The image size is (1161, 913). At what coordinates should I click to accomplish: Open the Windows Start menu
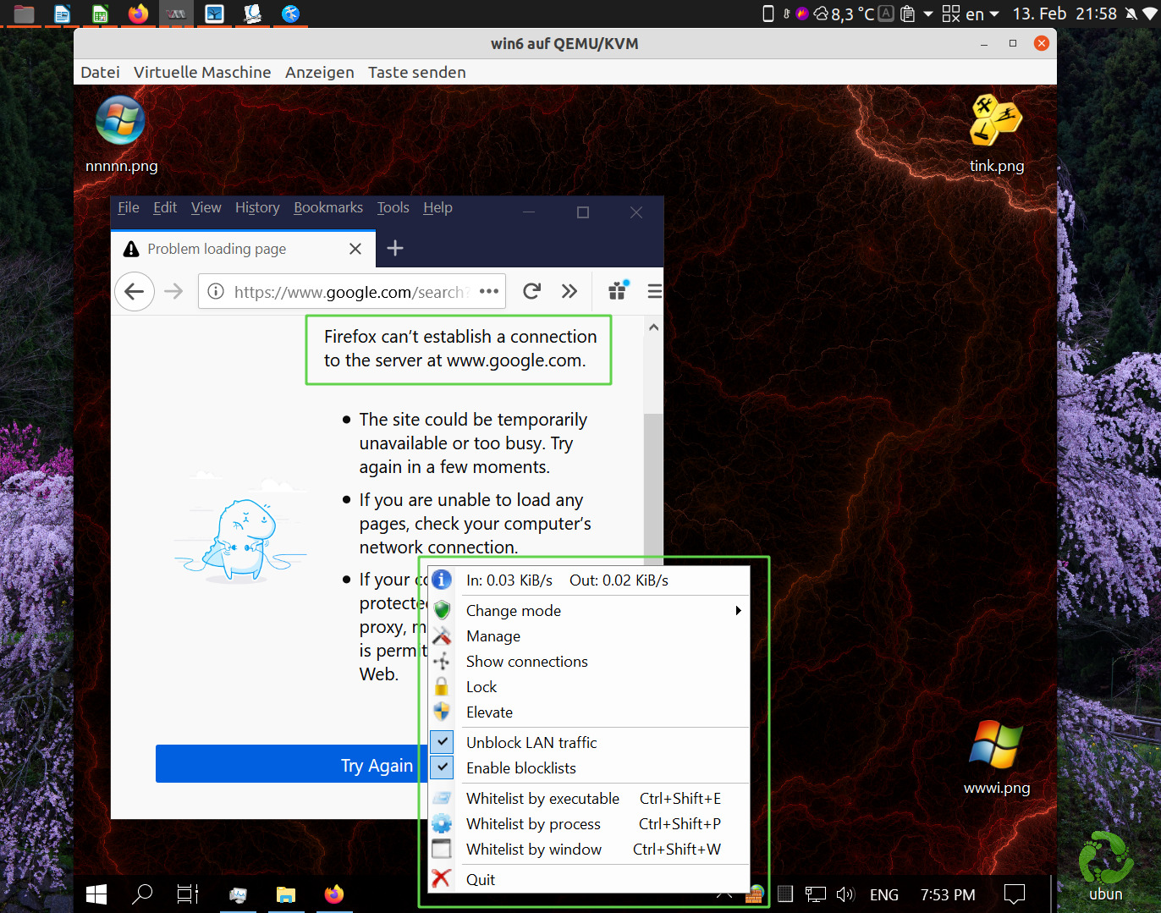96,894
